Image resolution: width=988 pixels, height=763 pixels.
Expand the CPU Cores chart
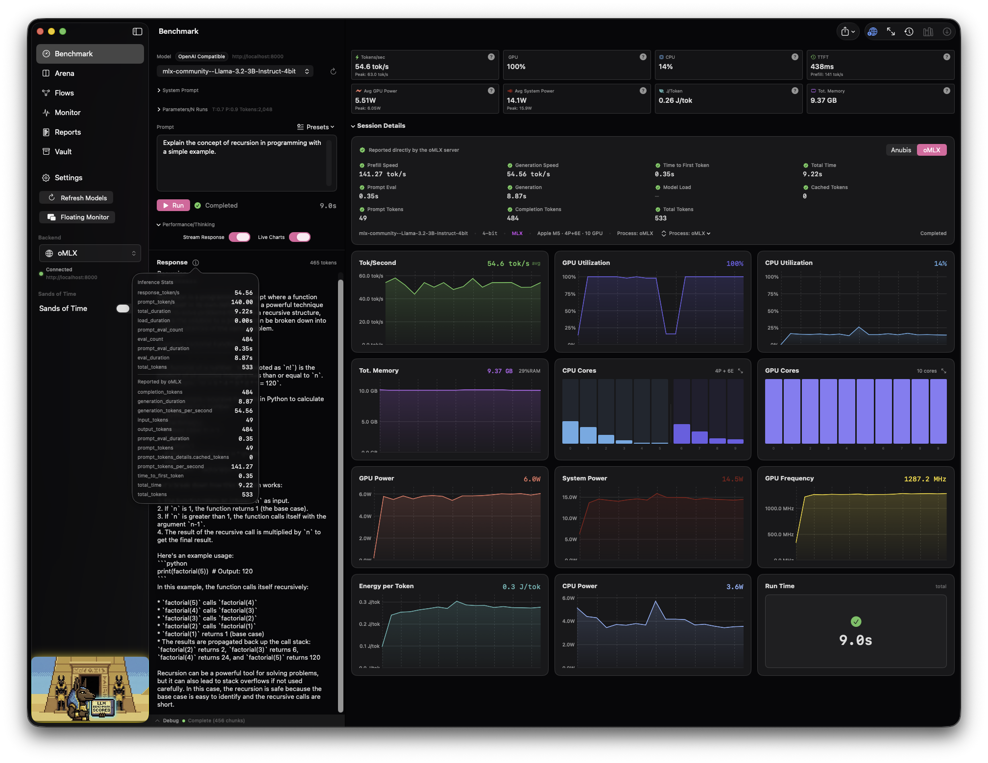741,371
